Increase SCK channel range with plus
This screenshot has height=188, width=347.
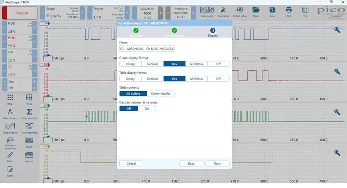(x=35, y=56)
